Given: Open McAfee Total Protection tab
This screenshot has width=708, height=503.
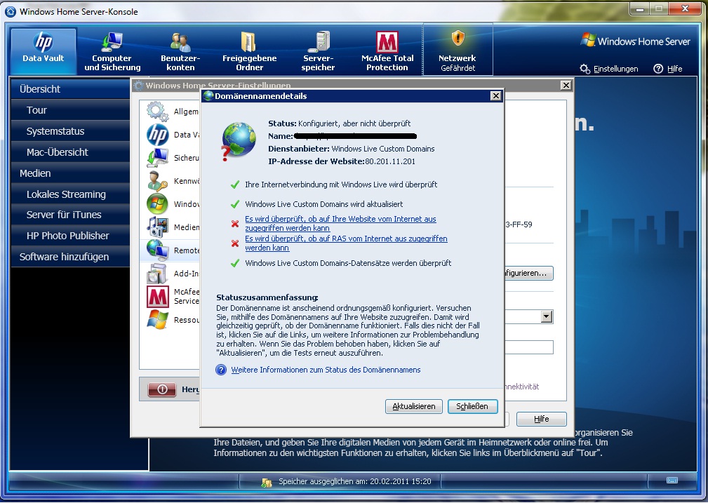Looking at the screenshot, I should [x=387, y=51].
